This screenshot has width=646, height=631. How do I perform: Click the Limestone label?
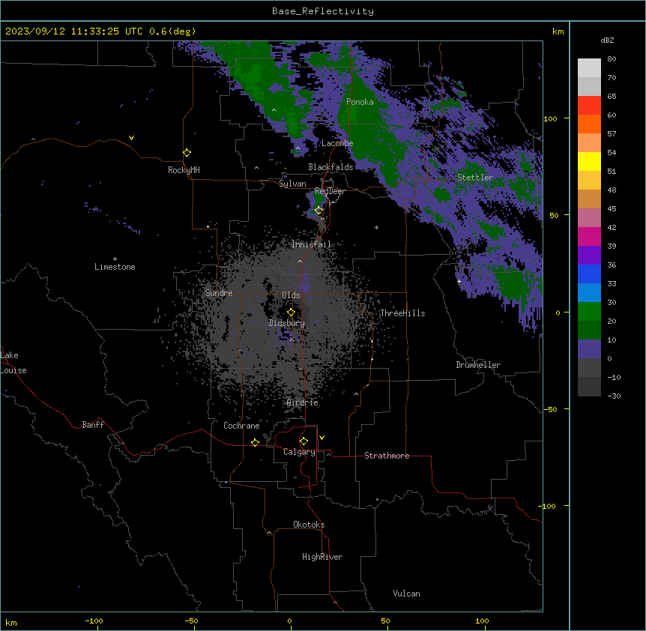[115, 267]
